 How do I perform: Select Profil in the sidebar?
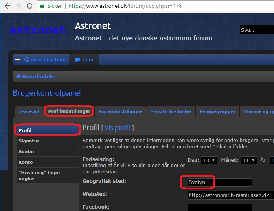pos(47,130)
